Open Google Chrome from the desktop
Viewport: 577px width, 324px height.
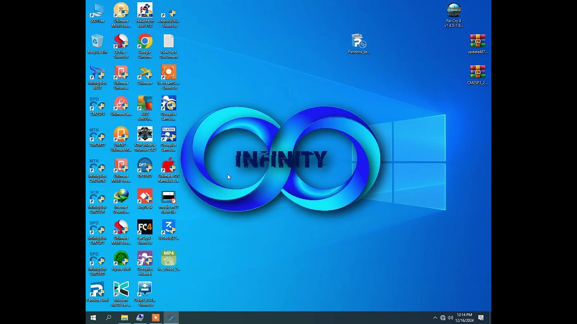coord(145,46)
